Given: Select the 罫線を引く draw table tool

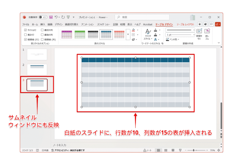Looking at the screenshot, I should [199, 34].
